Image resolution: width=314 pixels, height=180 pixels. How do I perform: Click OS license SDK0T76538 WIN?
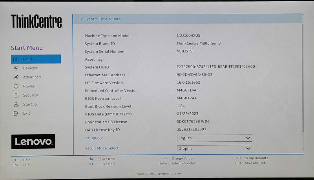point(193,121)
